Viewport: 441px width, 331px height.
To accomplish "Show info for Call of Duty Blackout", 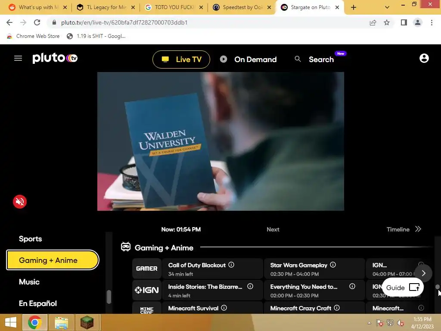I will tap(231, 265).
